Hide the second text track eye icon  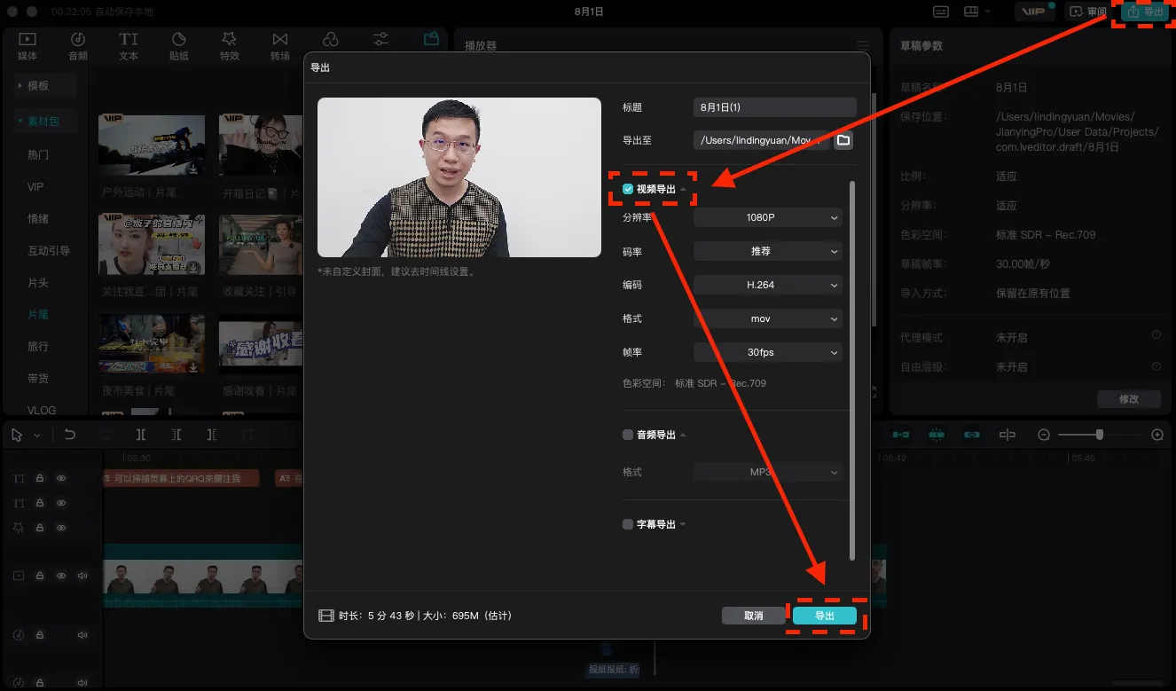tap(61, 503)
